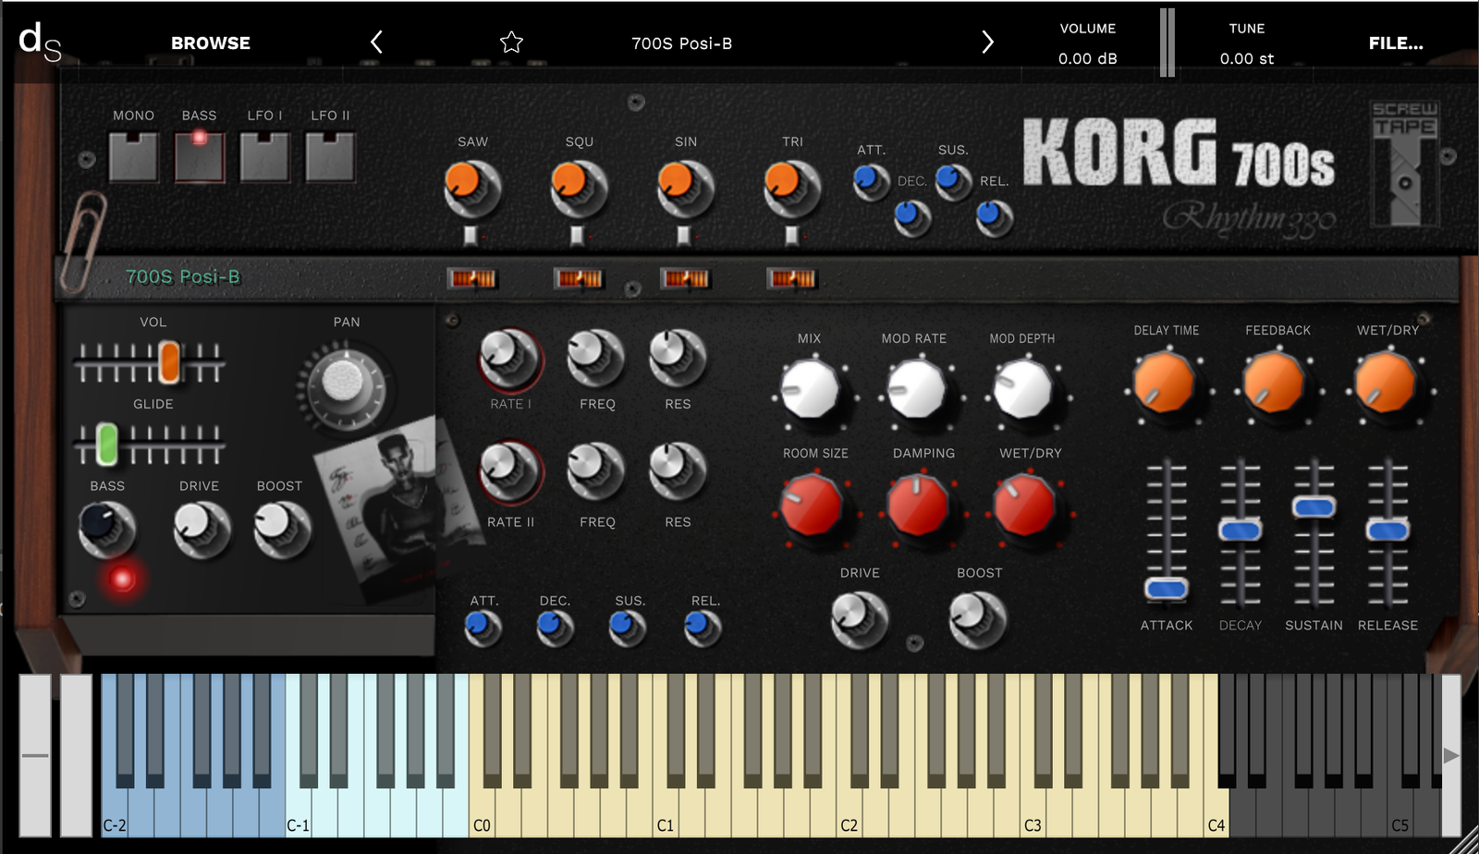Enable the LFO II switch
The height and width of the screenshot is (854, 1479).
[330, 156]
